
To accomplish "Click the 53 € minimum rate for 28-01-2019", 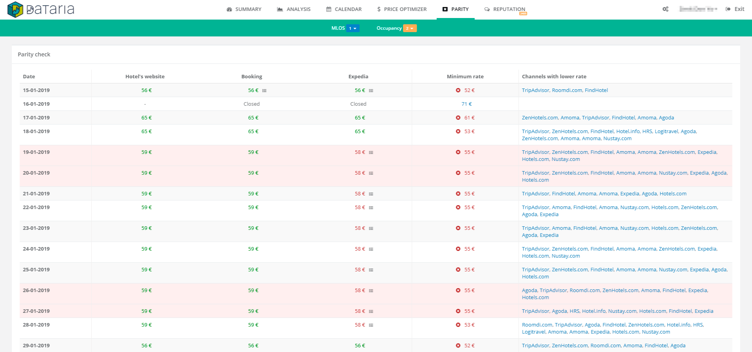I will coord(470,325).
